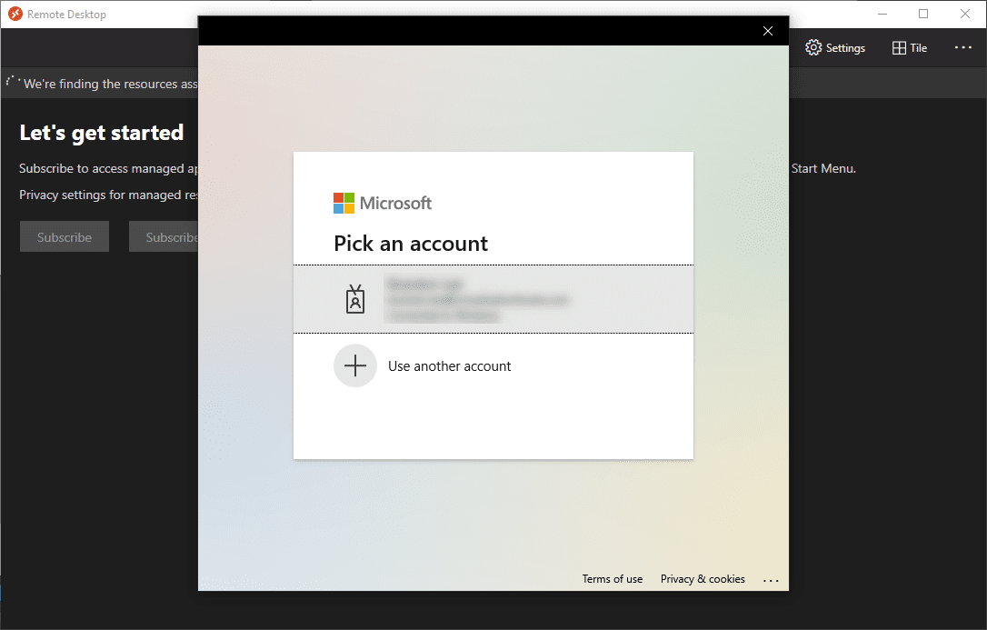Open Privacy & cookies link
Screen dimensions: 987x630
[703, 579]
